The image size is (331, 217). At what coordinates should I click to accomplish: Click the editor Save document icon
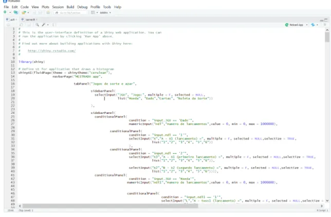tap(29, 25)
